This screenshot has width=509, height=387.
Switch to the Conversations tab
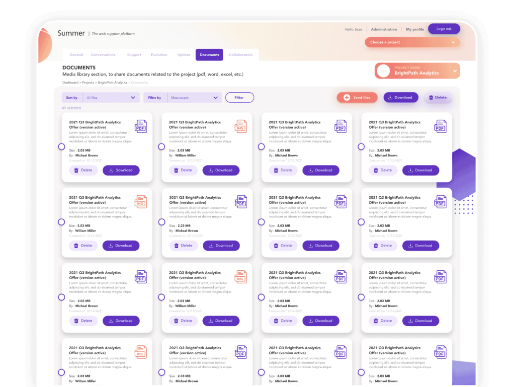pyautogui.click(x=103, y=55)
